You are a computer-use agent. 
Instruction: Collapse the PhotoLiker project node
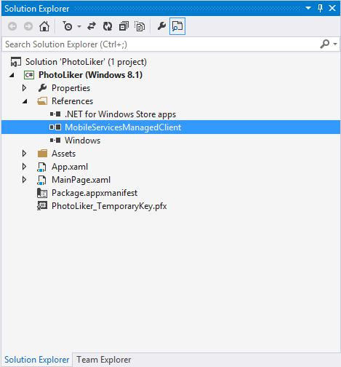pyautogui.click(x=12, y=75)
